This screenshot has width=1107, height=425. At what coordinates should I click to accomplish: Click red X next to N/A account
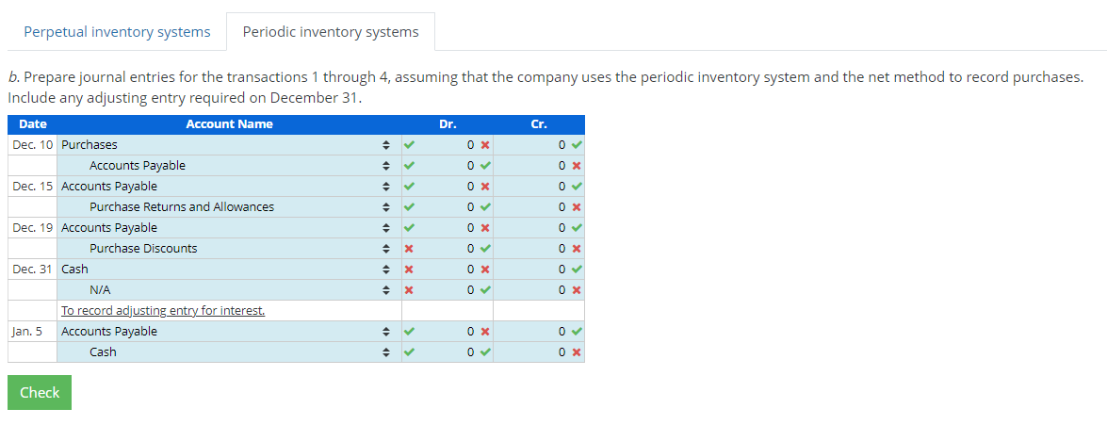pyautogui.click(x=409, y=290)
